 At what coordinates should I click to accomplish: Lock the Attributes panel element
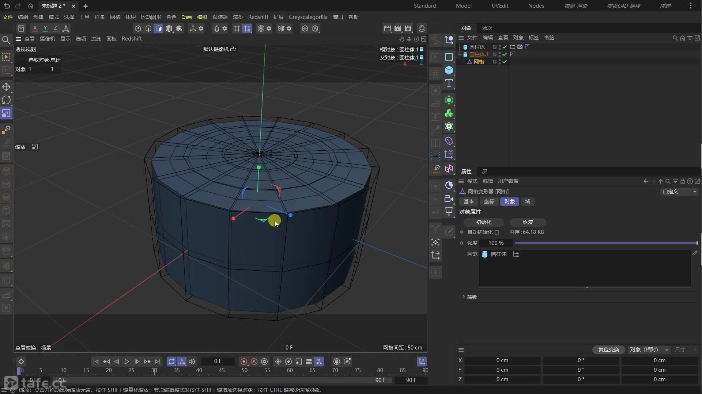click(682, 181)
